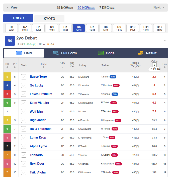Go to Next date
The height and width of the screenshot is (180, 171).
[158, 8]
